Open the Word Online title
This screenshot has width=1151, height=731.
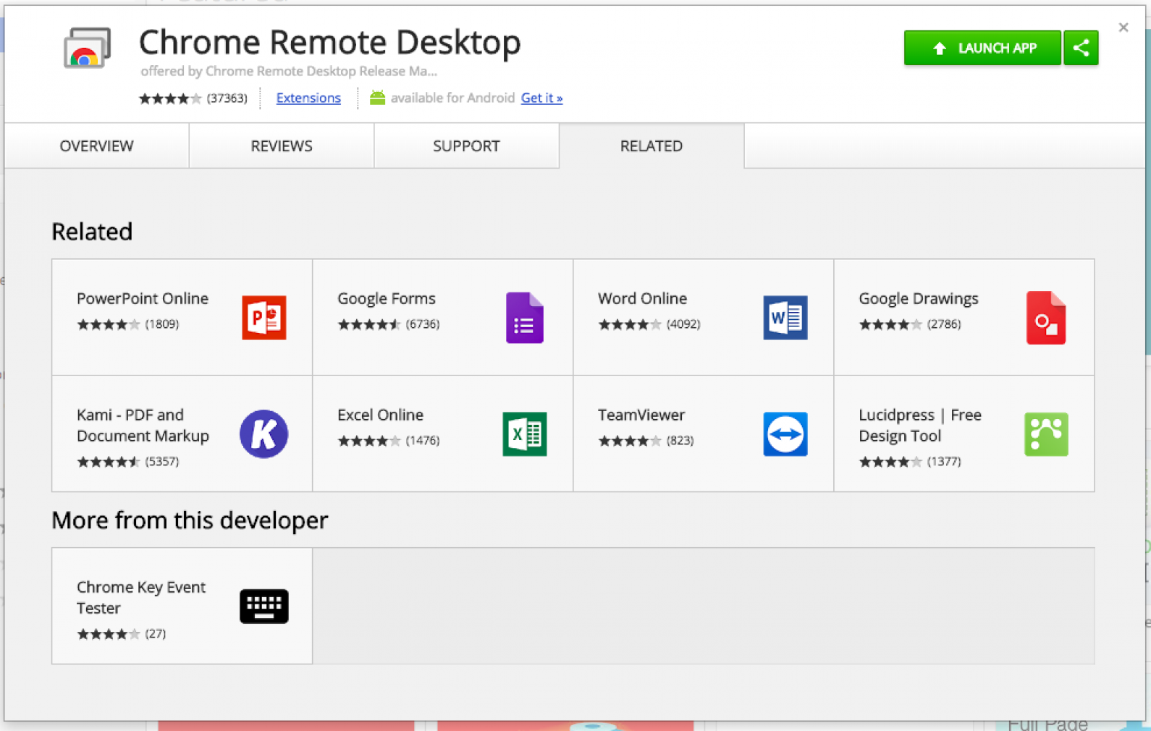tap(642, 298)
